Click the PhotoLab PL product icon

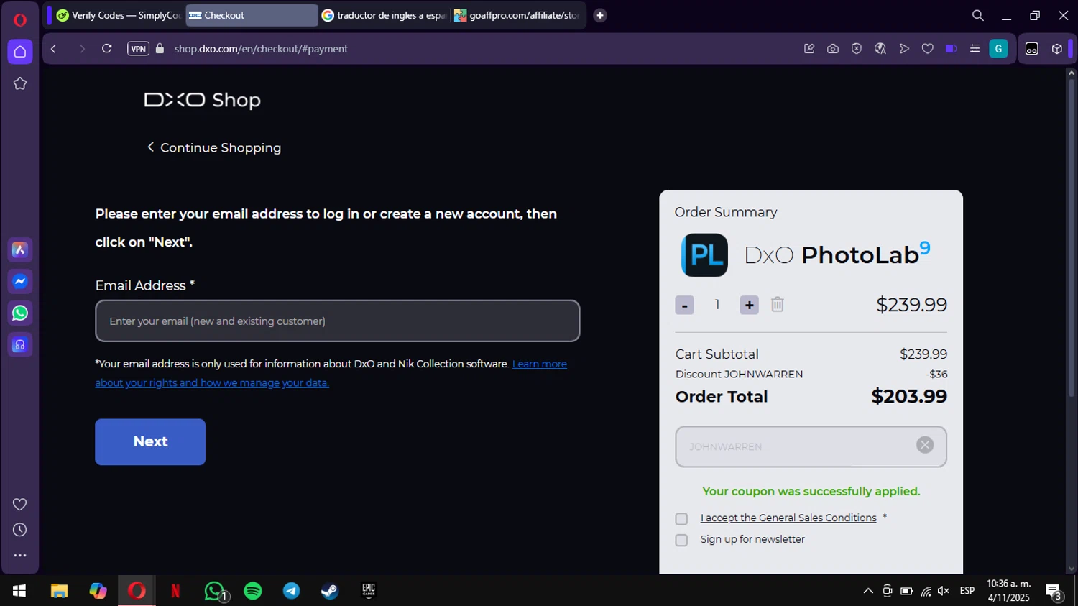[704, 255]
